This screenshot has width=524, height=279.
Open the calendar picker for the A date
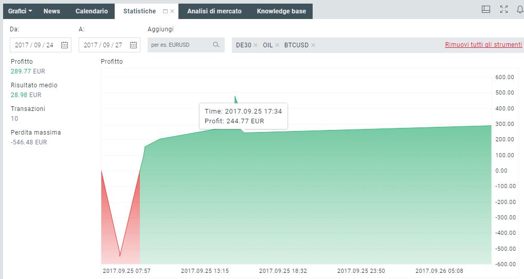(133, 45)
